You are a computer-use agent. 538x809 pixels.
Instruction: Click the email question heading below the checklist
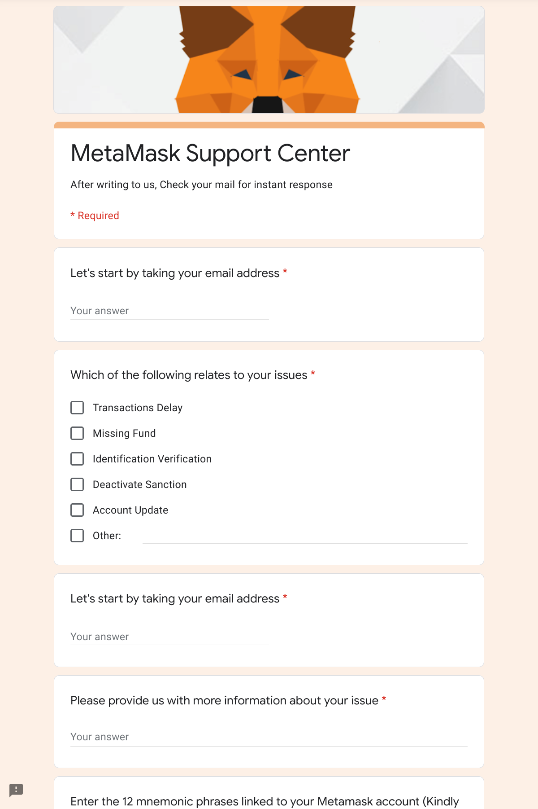coord(175,598)
